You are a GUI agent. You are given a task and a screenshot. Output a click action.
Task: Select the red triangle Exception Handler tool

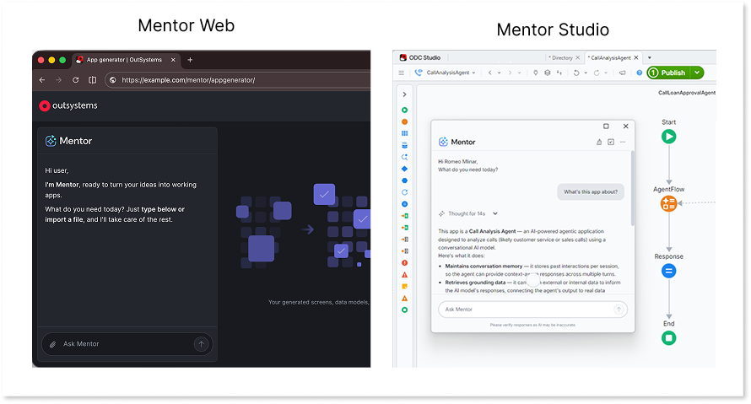click(405, 275)
